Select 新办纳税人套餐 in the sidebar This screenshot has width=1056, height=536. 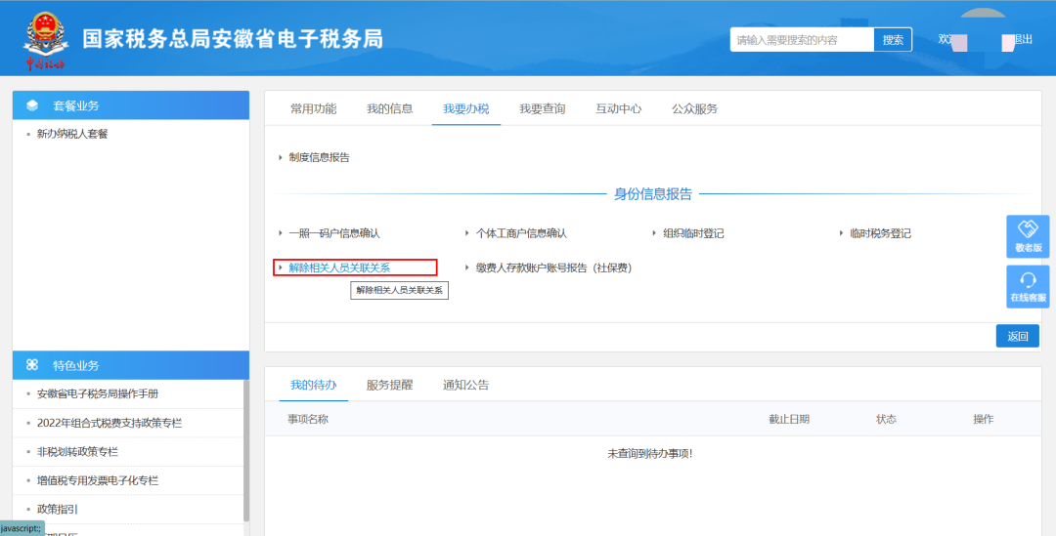[72, 134]
